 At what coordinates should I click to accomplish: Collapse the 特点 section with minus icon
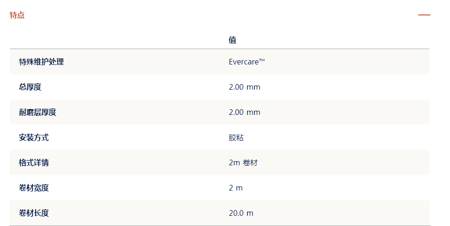pyautogui.click(x=424, y=15)
